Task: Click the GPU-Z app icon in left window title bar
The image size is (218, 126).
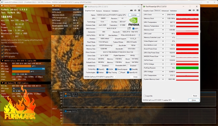Action: (x=86, y=7)
